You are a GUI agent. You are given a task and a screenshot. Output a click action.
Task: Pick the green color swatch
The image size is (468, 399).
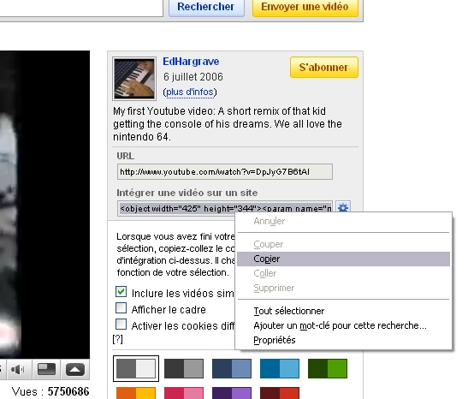point(328,368)
